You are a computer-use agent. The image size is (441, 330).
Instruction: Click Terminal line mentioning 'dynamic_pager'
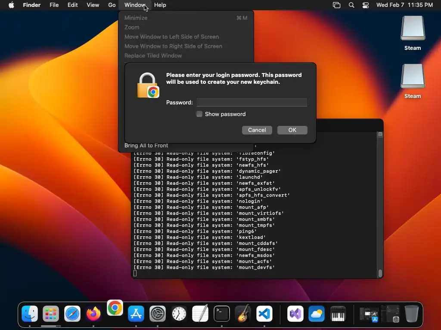tap(207, 171)
